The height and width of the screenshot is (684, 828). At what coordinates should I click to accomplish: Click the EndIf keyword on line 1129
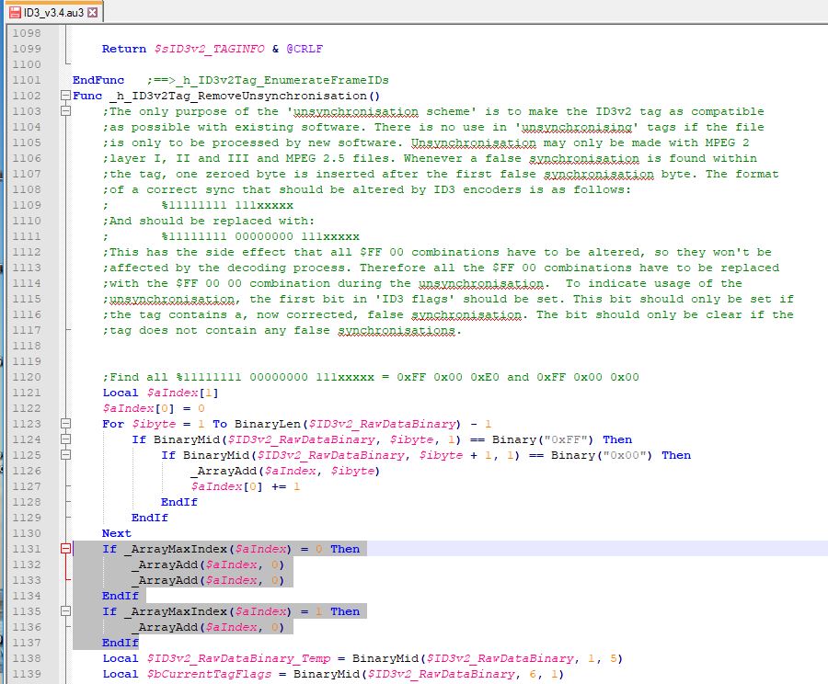(x=149, y=518)
